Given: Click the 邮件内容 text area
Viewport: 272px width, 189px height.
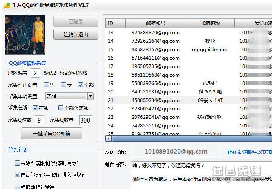Looking at the screenshot, I should (201, 175).
